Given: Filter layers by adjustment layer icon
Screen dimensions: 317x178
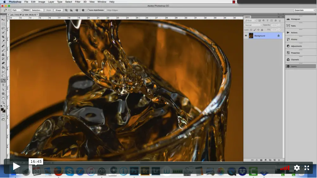Looking at the screenshot, I should [x=263, y=21].
